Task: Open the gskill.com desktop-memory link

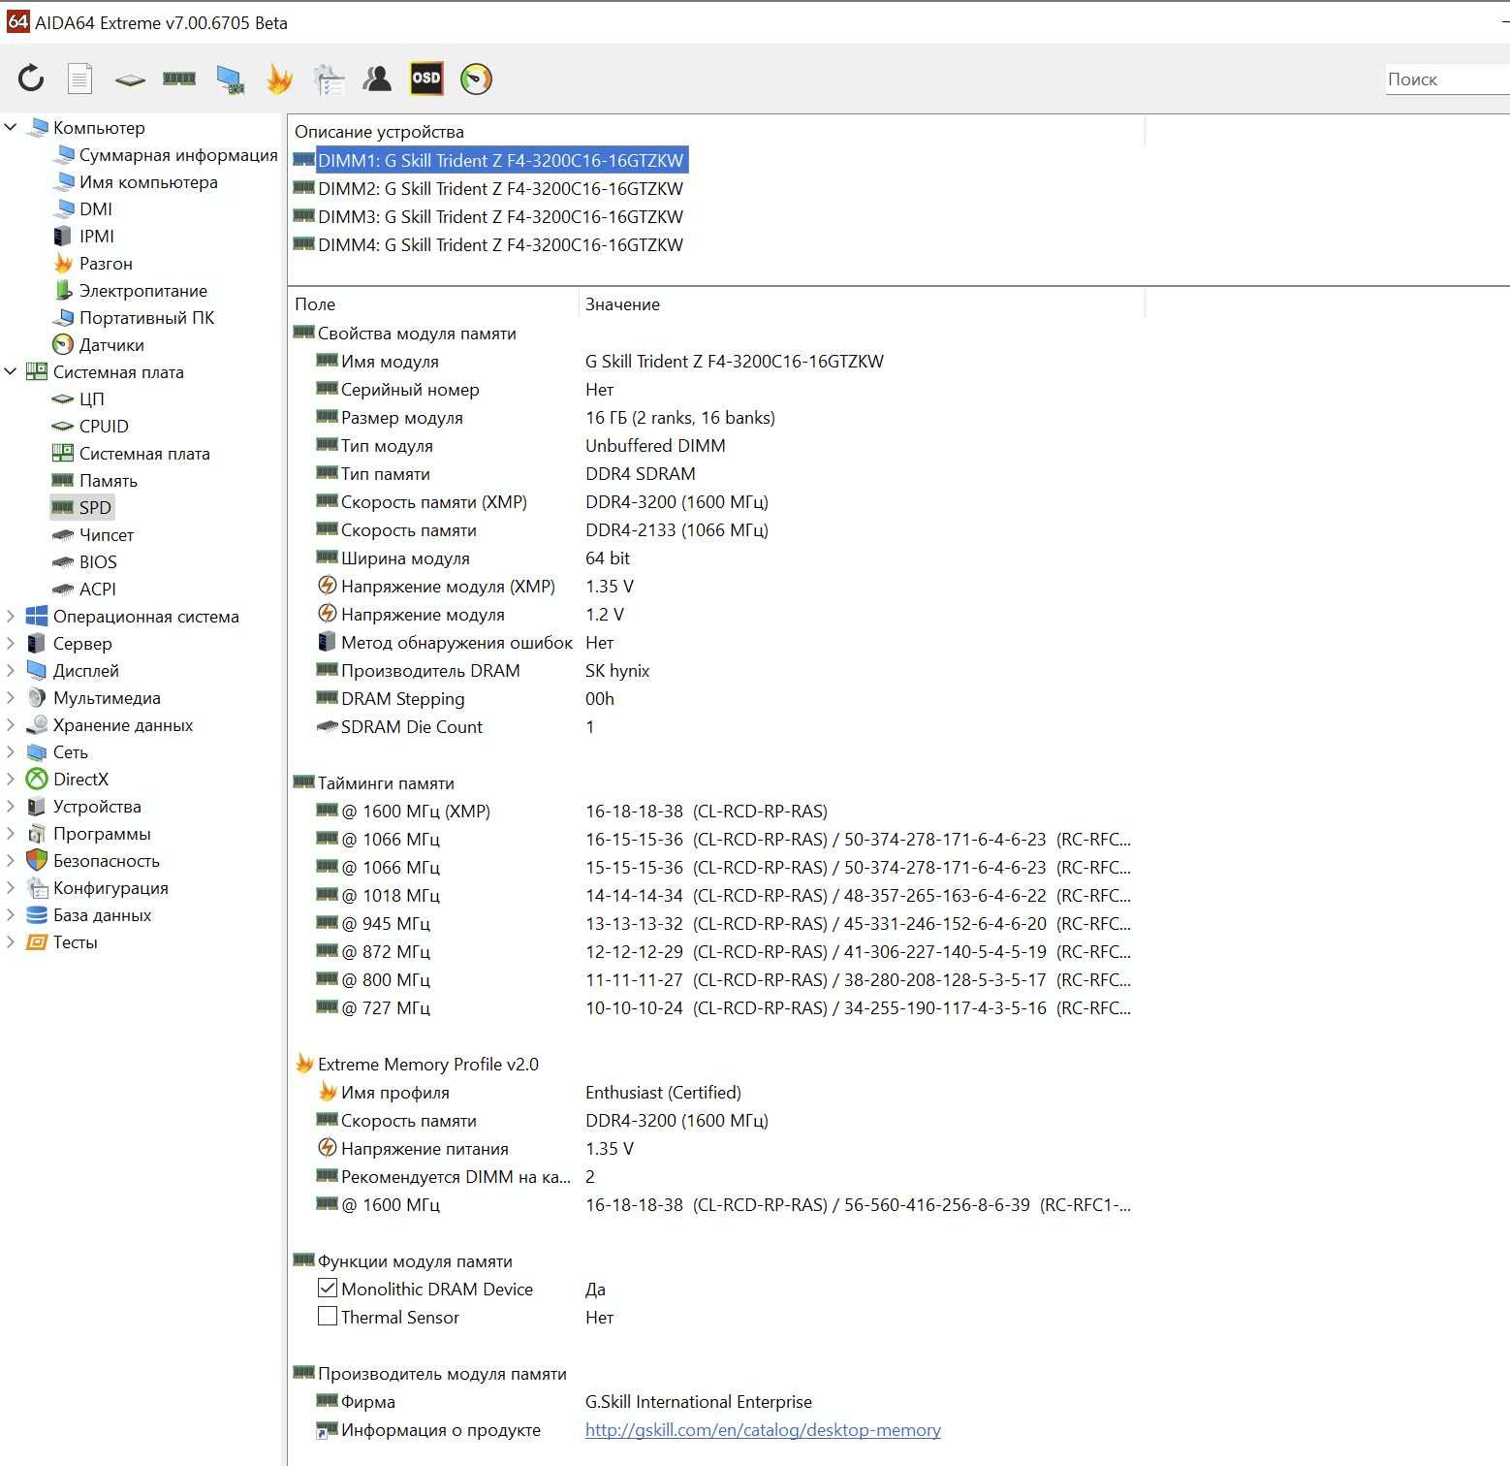Action: pyautogui.click(x=763, y=1429)
